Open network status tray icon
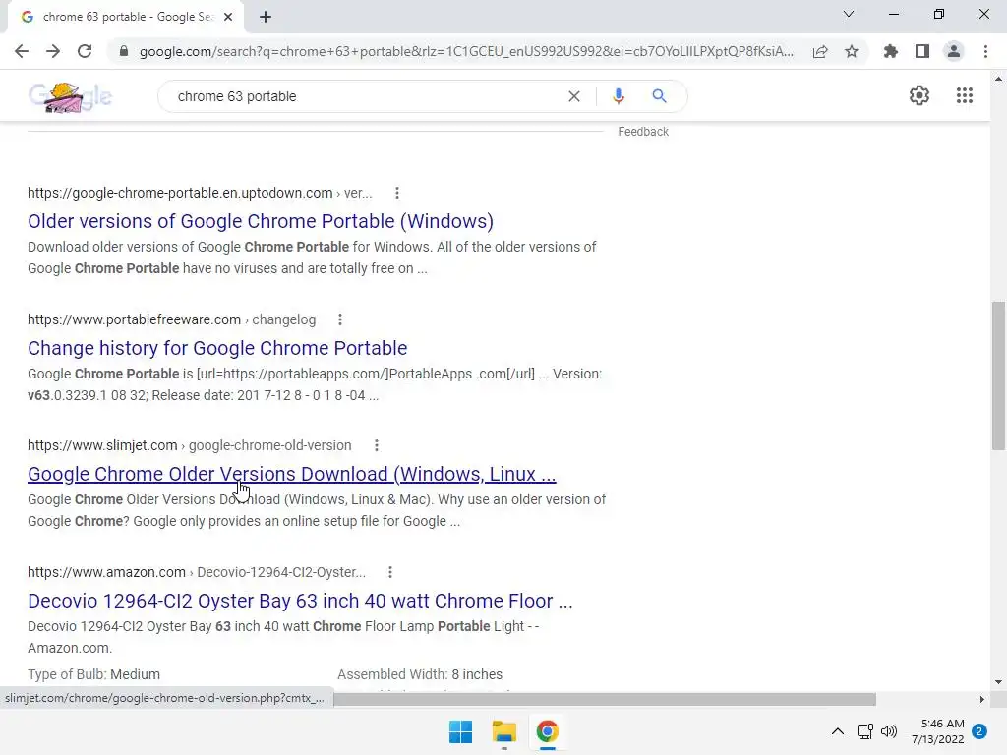 [x=865, y=731]
